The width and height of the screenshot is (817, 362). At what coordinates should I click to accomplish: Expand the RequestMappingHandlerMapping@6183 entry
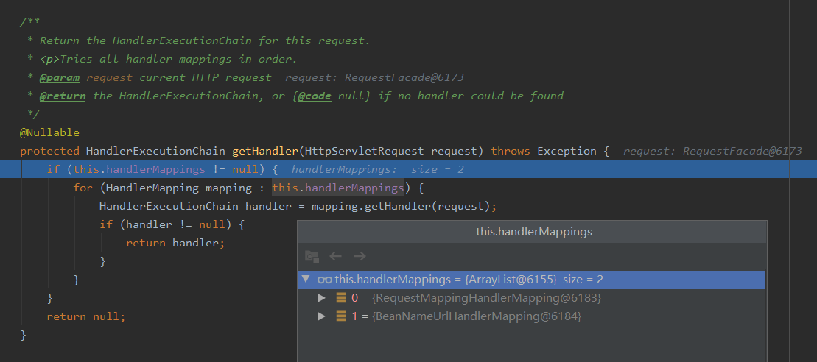[322, 298]
